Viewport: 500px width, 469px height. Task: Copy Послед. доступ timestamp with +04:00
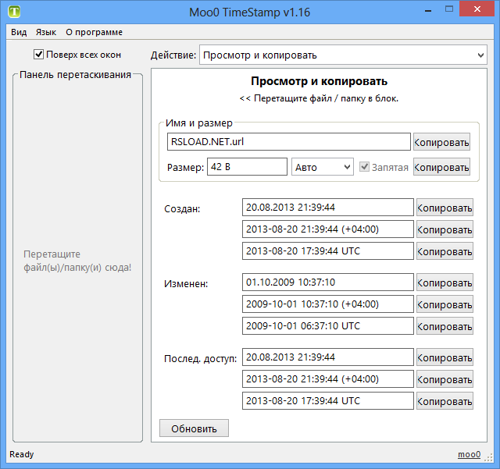coord(445,379)
